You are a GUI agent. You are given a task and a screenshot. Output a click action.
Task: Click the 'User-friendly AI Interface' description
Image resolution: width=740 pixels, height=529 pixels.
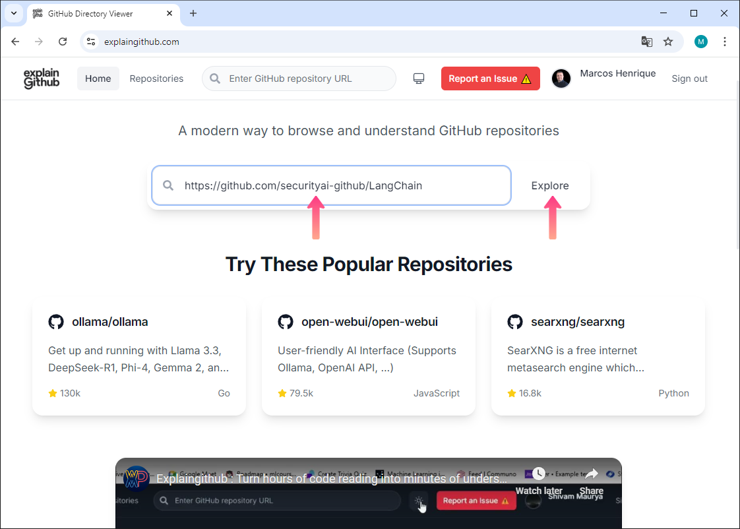(367, 359)
